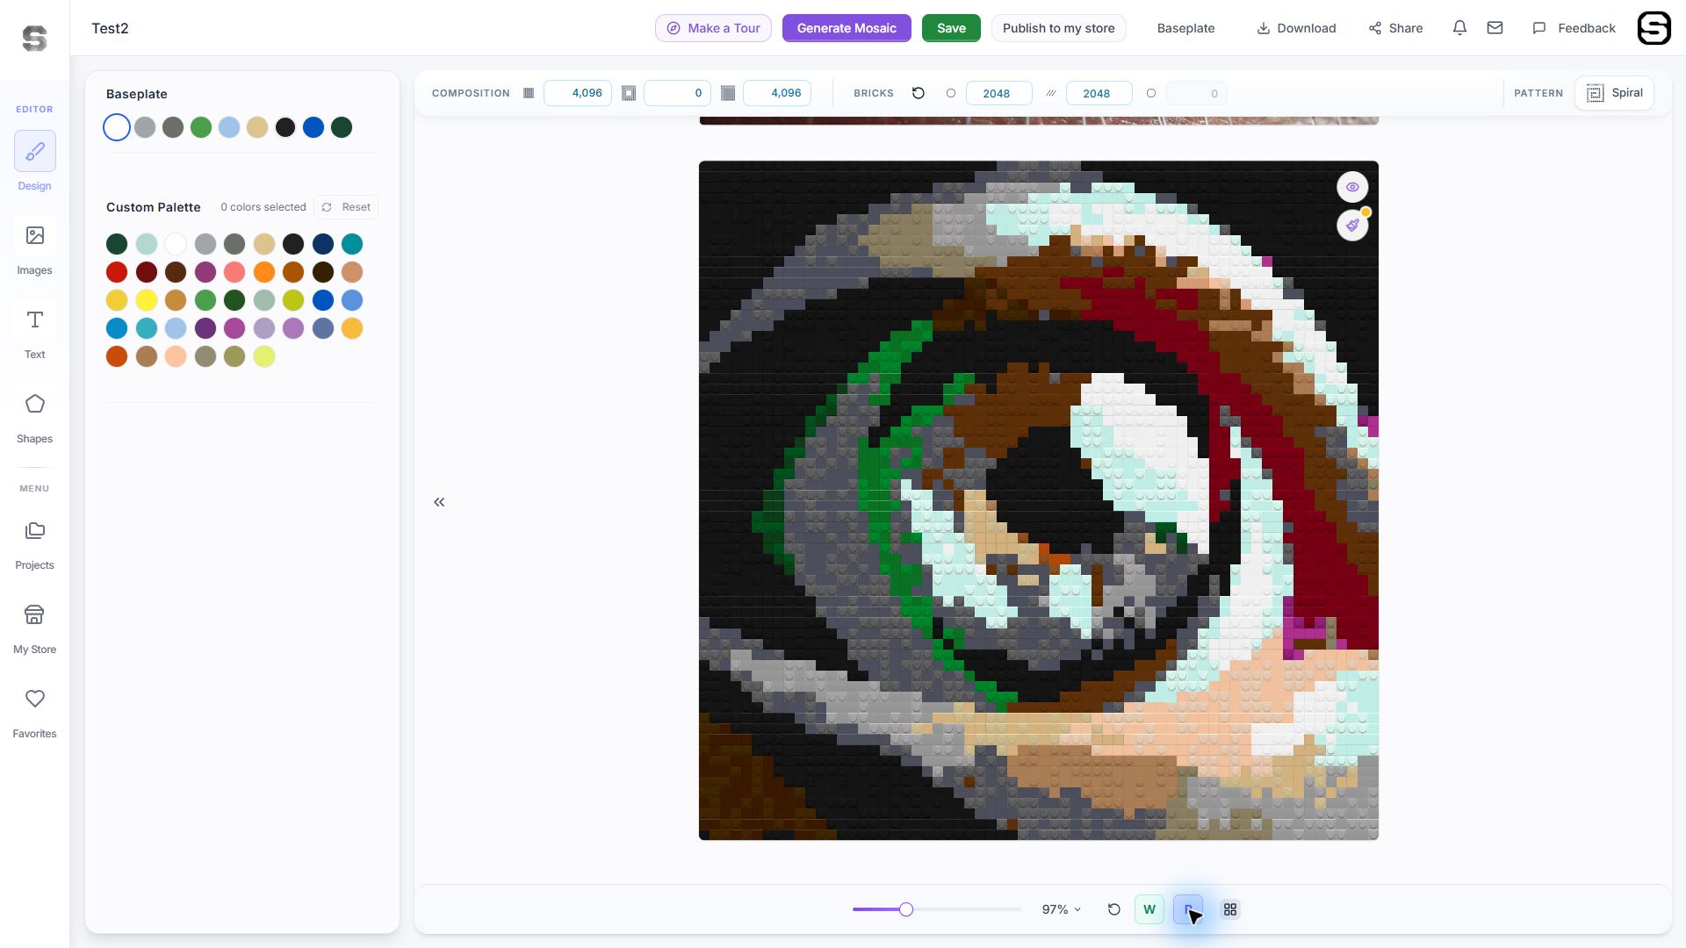The image size is (1686, 948).
Task: Toggle mosaic preview eye icon
Action: point(1352,187)
